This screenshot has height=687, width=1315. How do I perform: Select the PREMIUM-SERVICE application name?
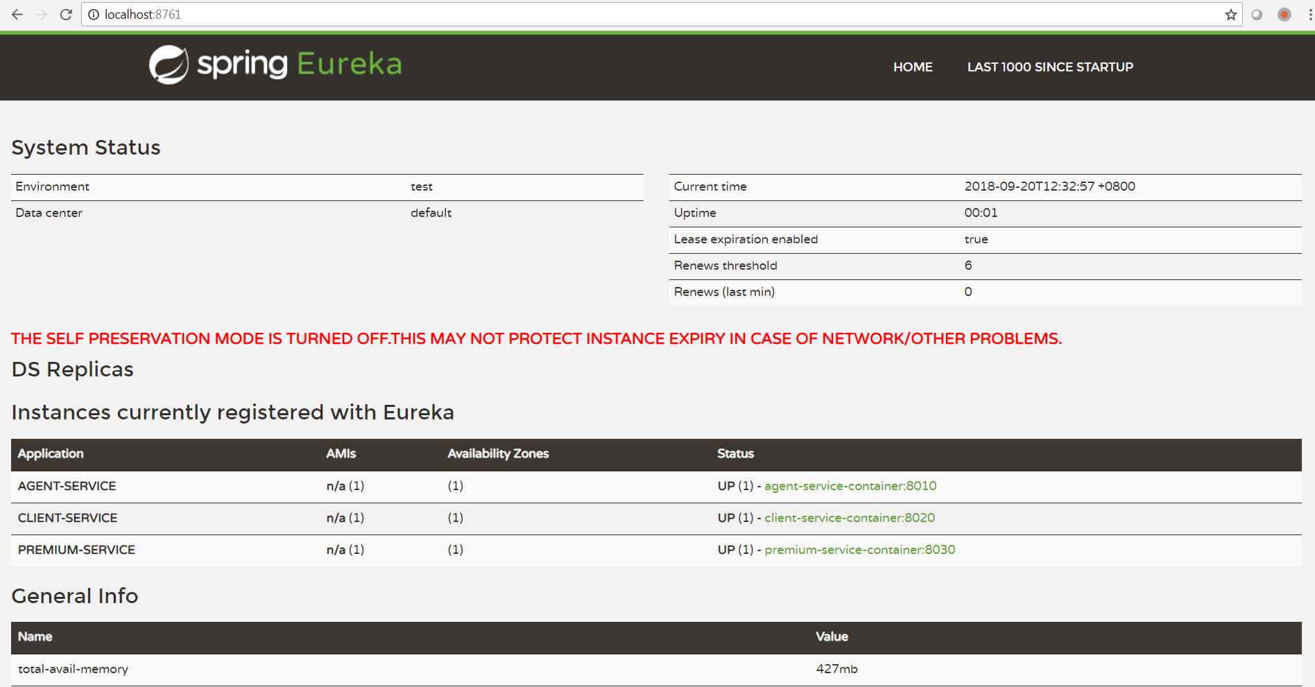[76, 550]
